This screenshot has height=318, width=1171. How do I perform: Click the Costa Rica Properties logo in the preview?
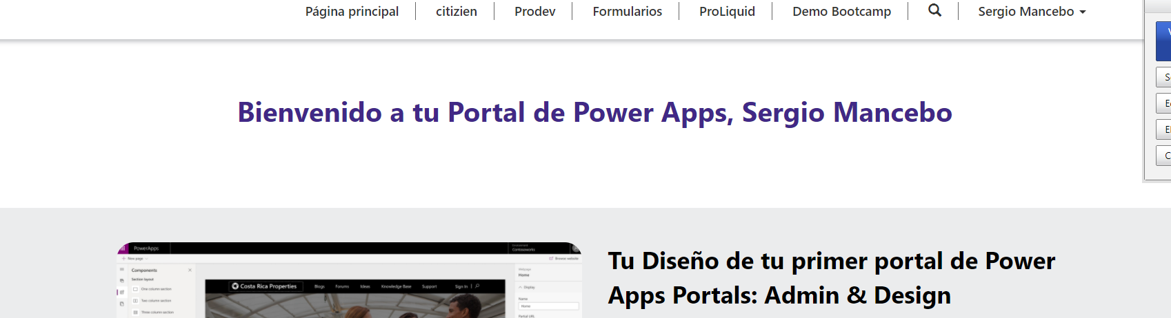(x=236, y=286)
